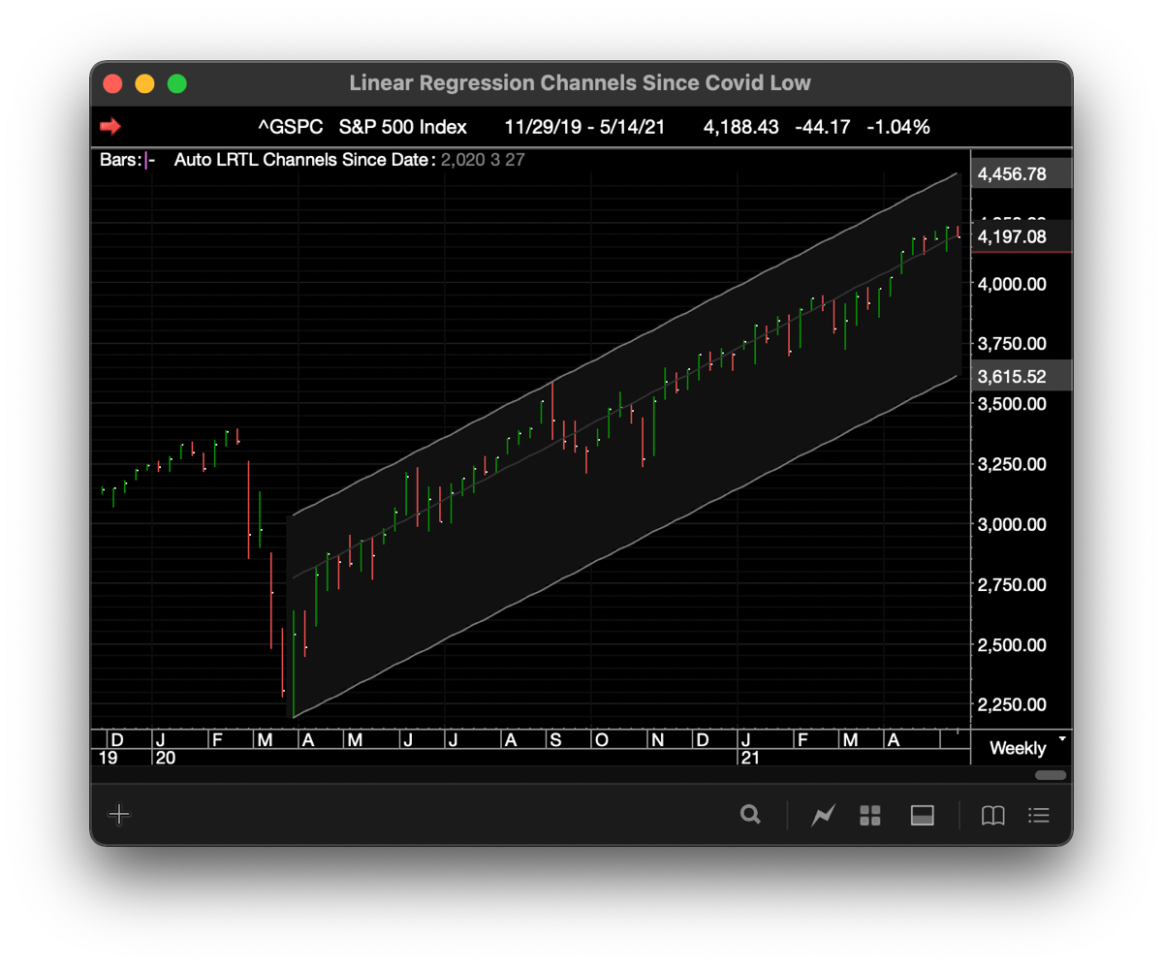Open the magnifier search icon
Image resolution: width=1163 pixels, height=965 pixels.
click(x=750, y=815)
